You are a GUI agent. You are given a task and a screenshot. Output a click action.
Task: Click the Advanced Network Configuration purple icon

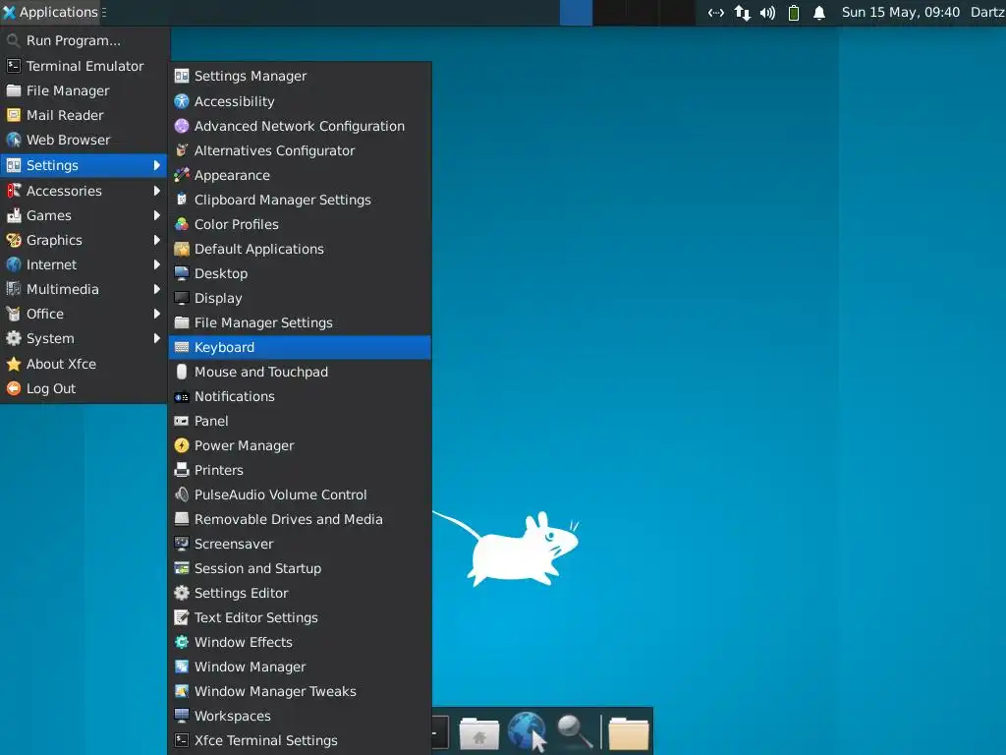(182, 126)
